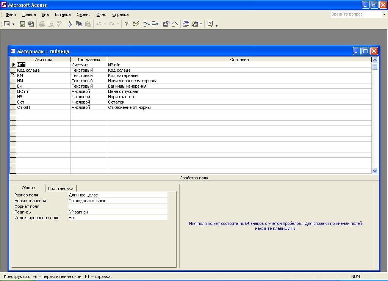Expand the Undo history dropdown
The height and width of the screenshot is (281, 388).
pos(105,24)
